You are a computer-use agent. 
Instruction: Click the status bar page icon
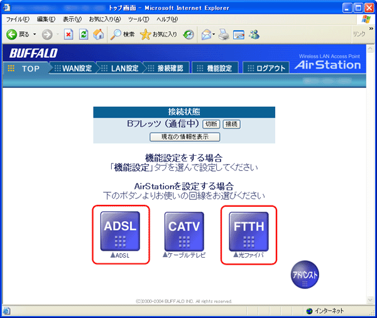pos(6,311)
